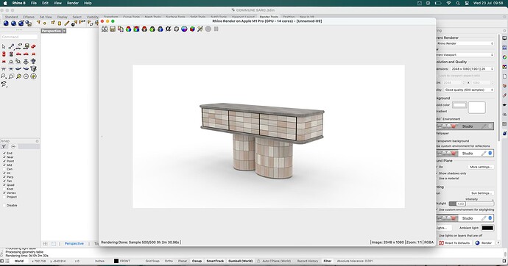Open the Edit menu

click(x=45, y=3)
